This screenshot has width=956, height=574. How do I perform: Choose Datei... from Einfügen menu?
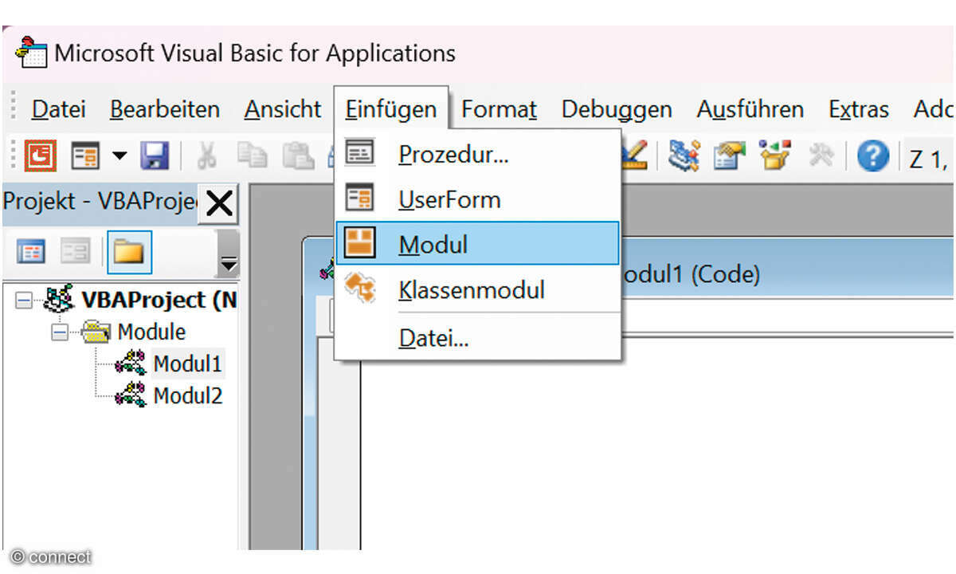pyautogui.click(x=478, y=339)
